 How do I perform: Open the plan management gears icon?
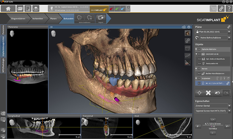(x=229, y=27)
